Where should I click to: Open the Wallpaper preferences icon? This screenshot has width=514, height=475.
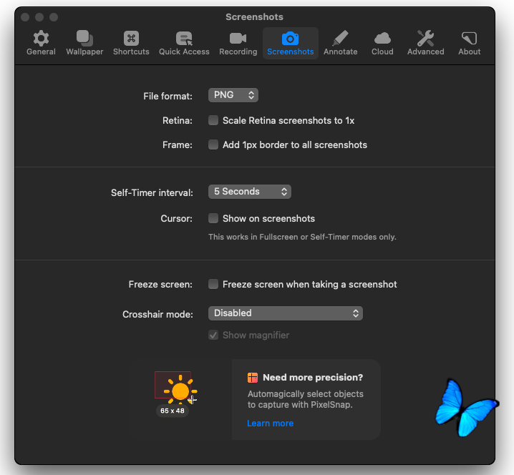point(84,39)
